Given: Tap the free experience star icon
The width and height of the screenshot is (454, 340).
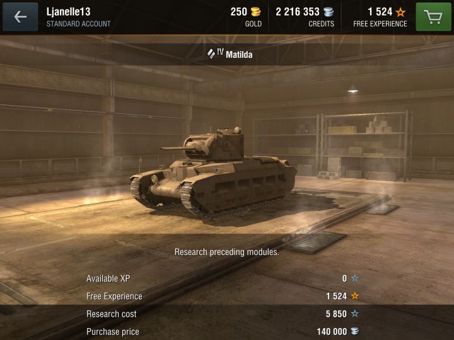Looking at the screenshot, I should (401, 12).
